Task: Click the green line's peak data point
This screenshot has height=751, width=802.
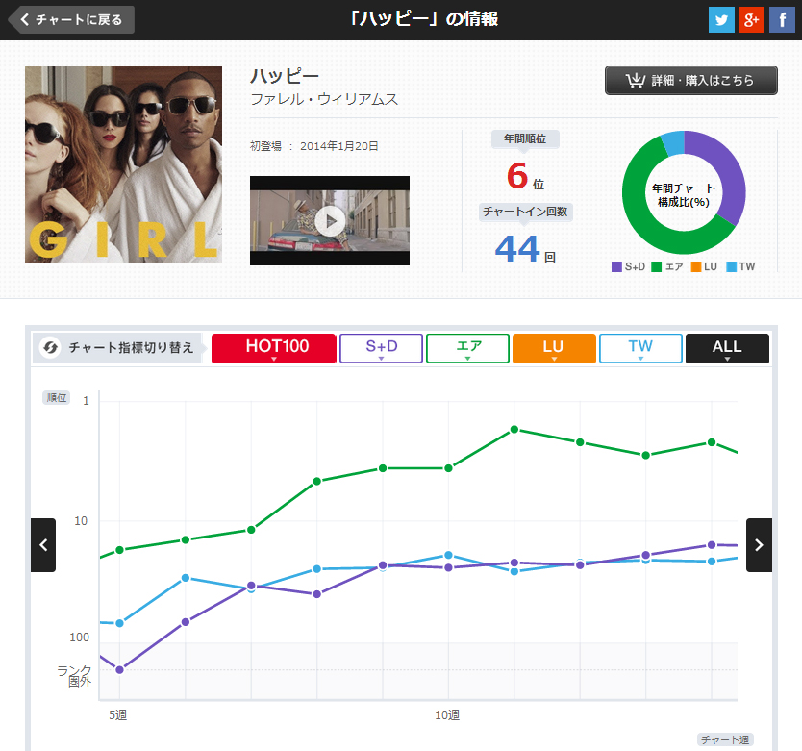Action: [x=514, y=429]
